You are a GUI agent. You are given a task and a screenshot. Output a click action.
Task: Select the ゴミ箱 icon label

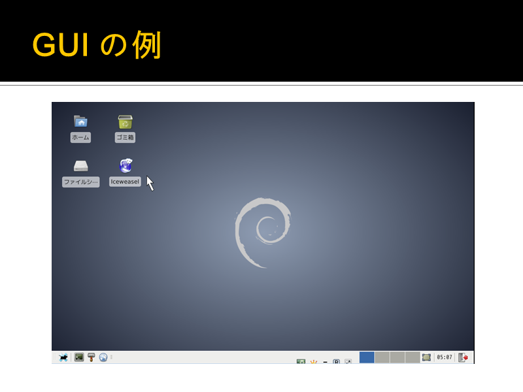click(x=125, y=137)
